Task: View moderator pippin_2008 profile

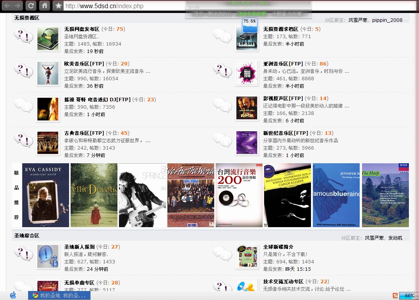Action: (387, 20)
